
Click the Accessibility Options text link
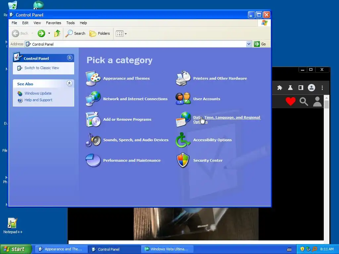click(212, 140)
